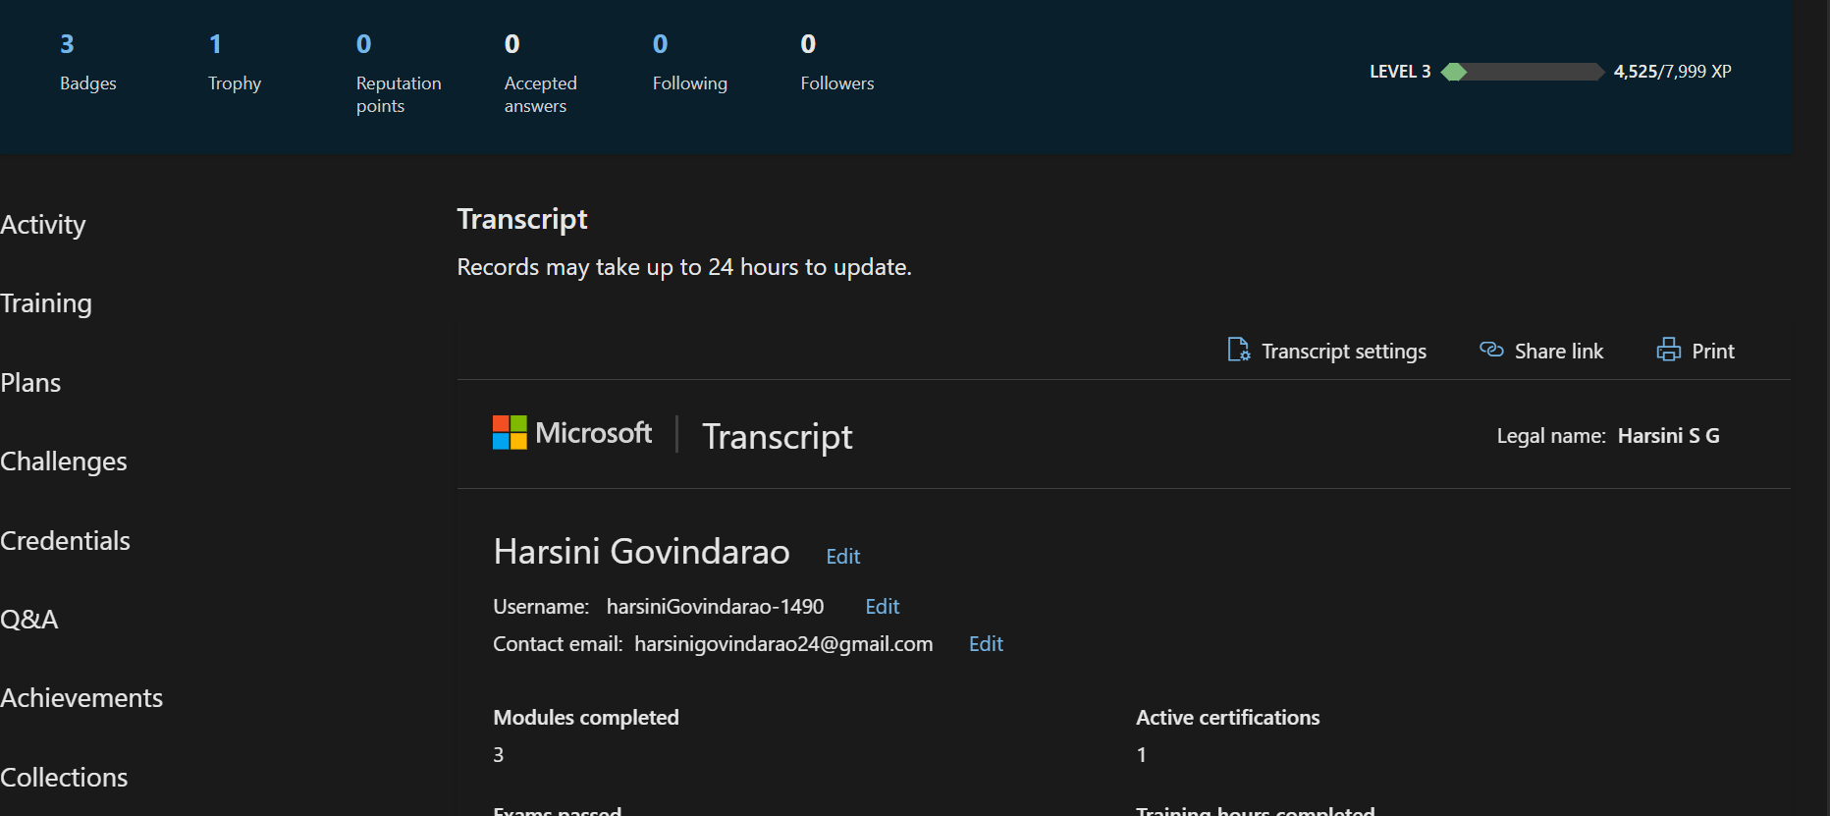Open Collections in the sidebar

(x=64, y=778)
